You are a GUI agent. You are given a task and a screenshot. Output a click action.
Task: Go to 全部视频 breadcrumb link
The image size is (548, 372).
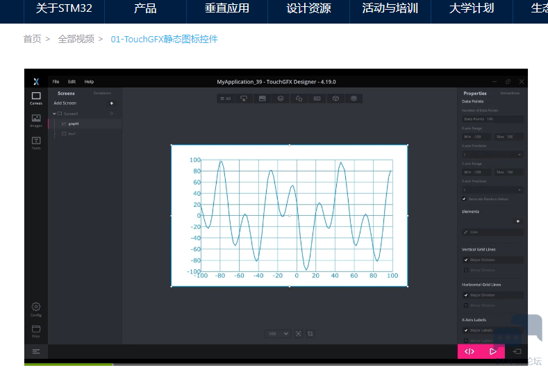point(76,39)
